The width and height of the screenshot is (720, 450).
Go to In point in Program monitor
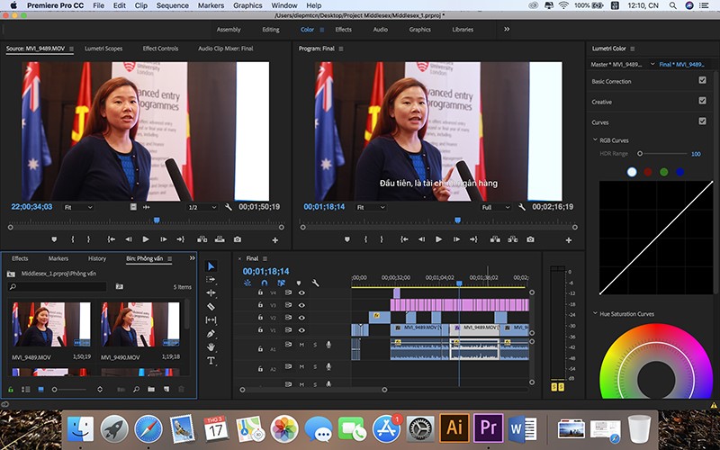point(404,239)
